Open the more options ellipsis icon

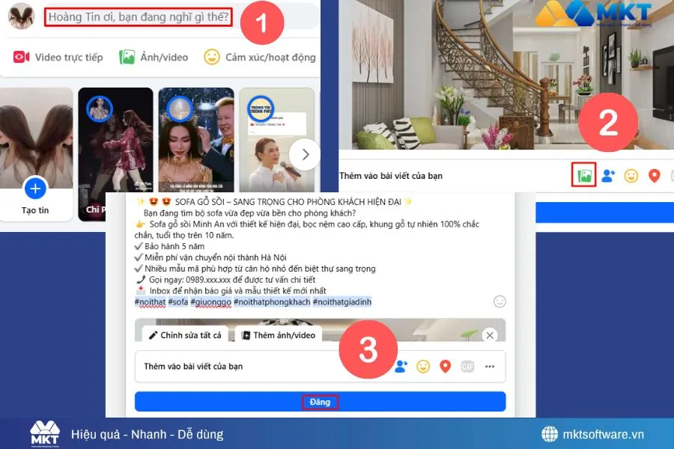pyautogui.click(x=491, y=366)
